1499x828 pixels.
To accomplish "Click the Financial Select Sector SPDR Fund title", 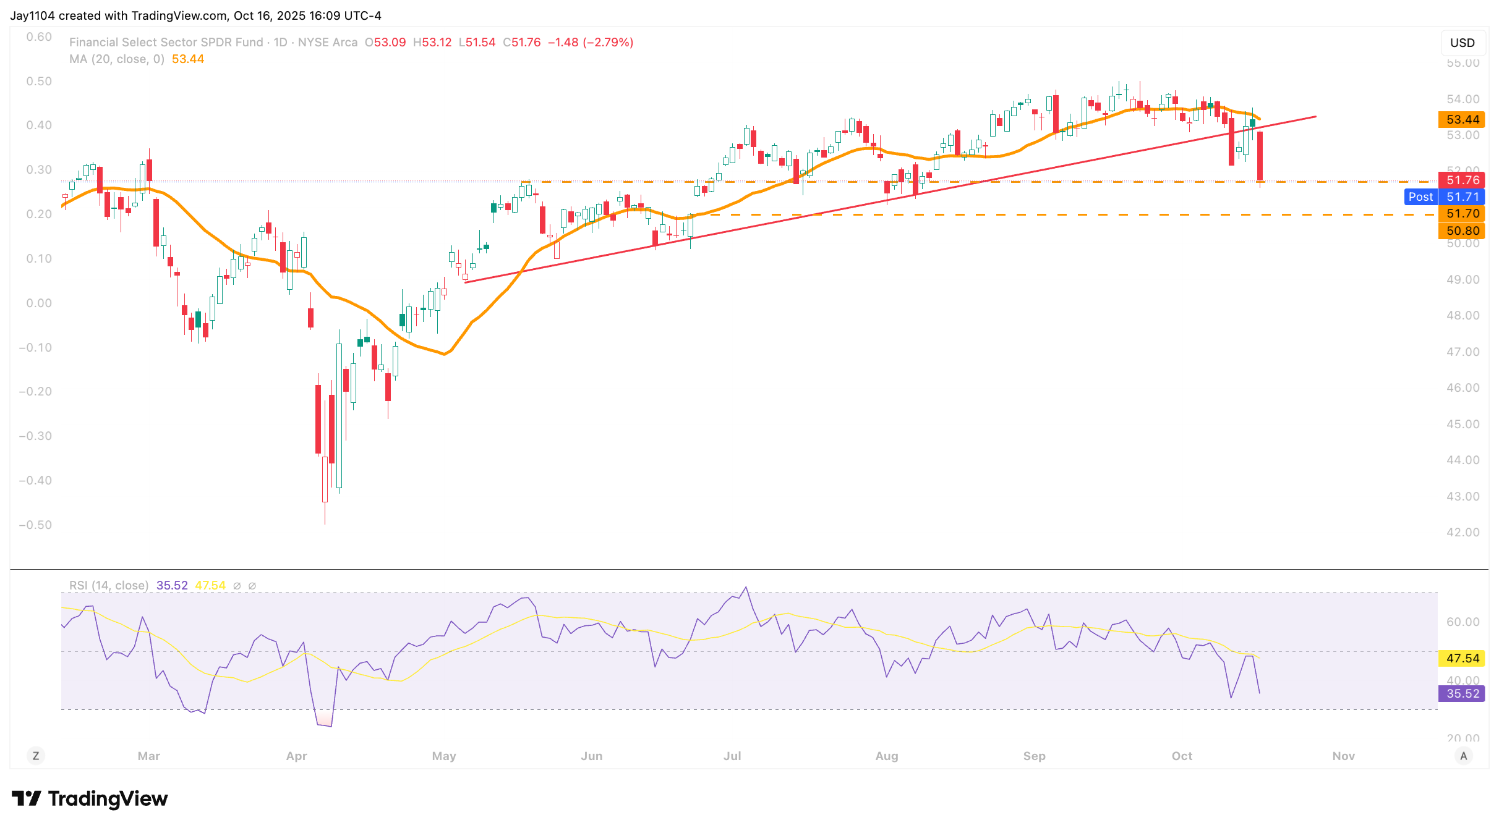I will coord(166,42).
